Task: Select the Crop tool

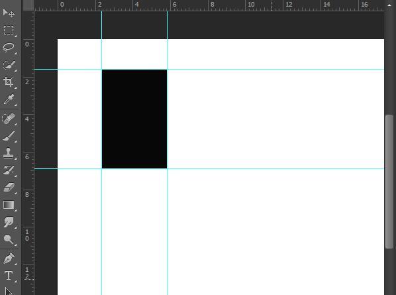Action: pos(9,82)
